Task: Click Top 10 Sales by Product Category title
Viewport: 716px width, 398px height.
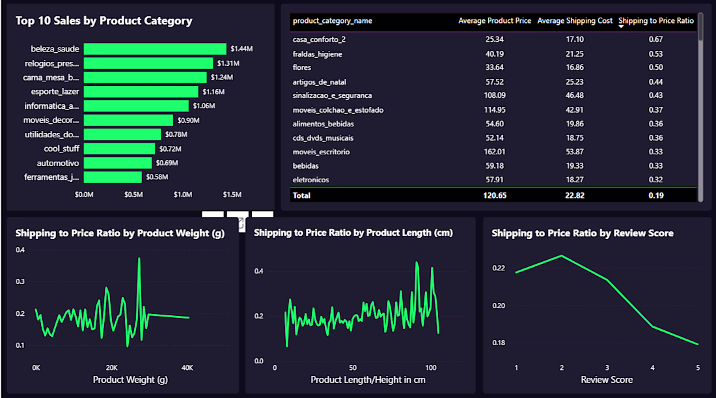Action: (x=103, y=21)
